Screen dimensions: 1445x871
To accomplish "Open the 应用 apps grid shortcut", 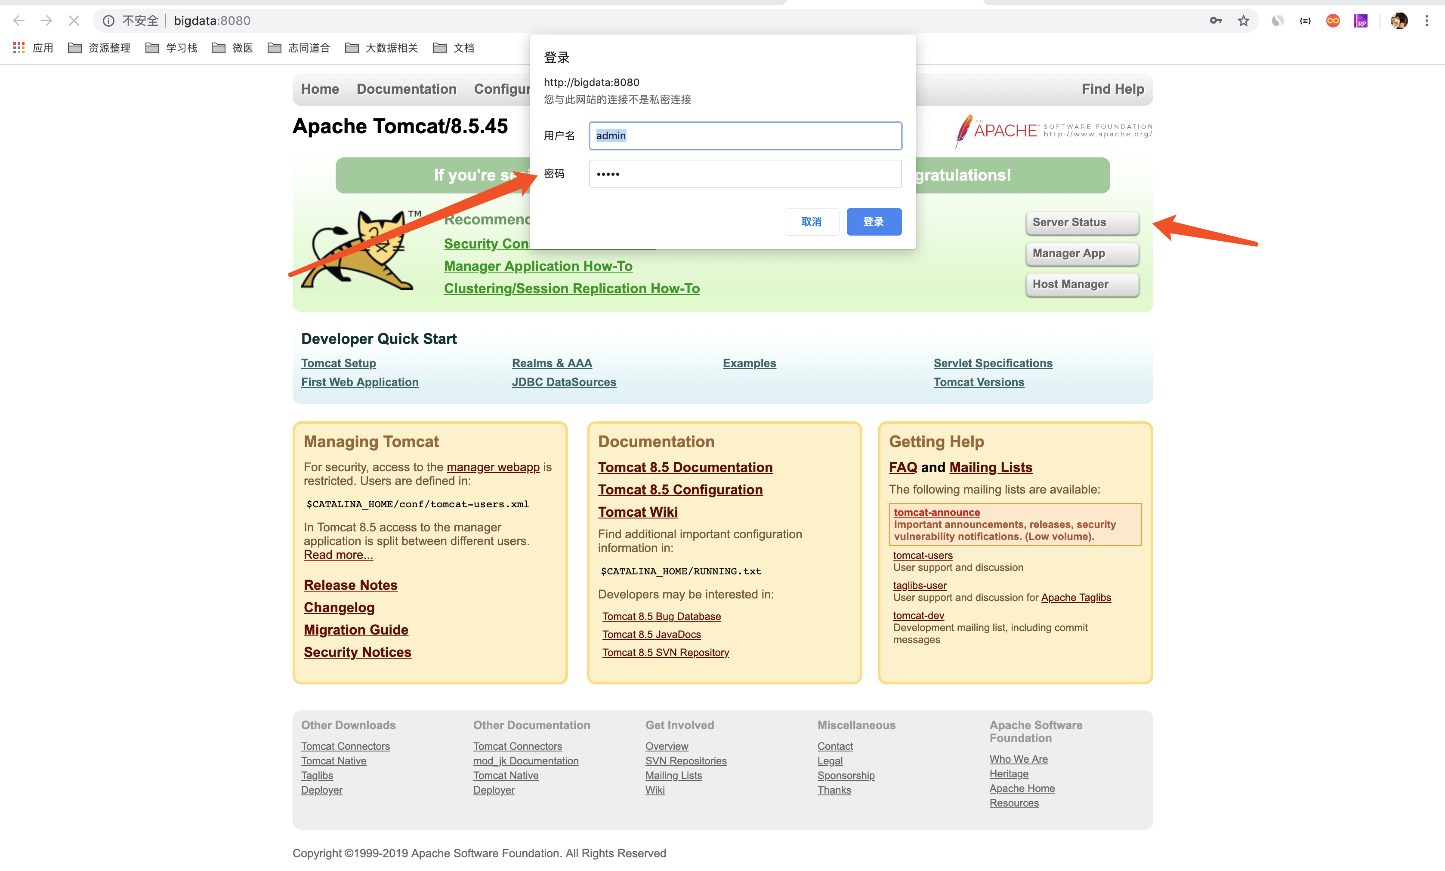I will 34,47.
